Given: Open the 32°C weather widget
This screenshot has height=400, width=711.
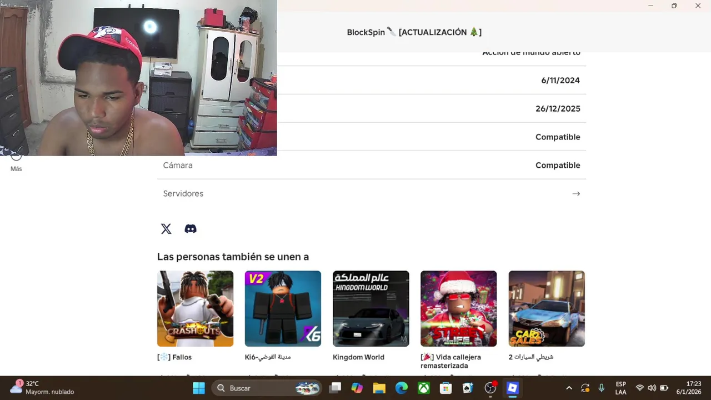Looking at the screenshot, I should point(42,388).
